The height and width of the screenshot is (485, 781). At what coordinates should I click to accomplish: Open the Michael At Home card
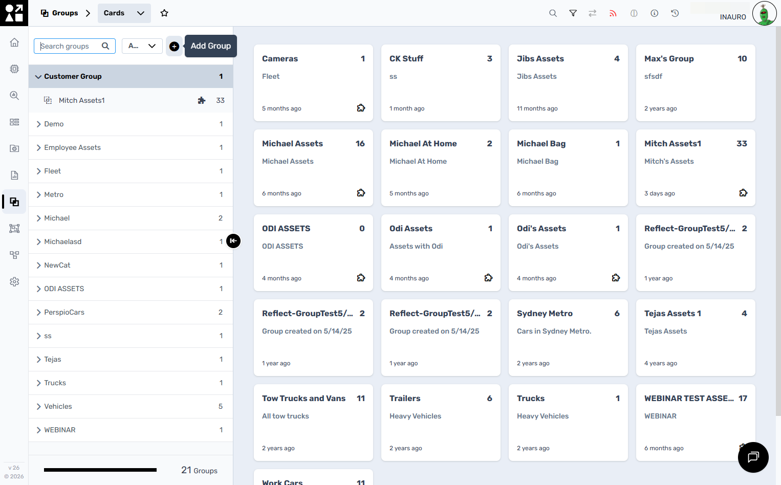coord(441,168)
